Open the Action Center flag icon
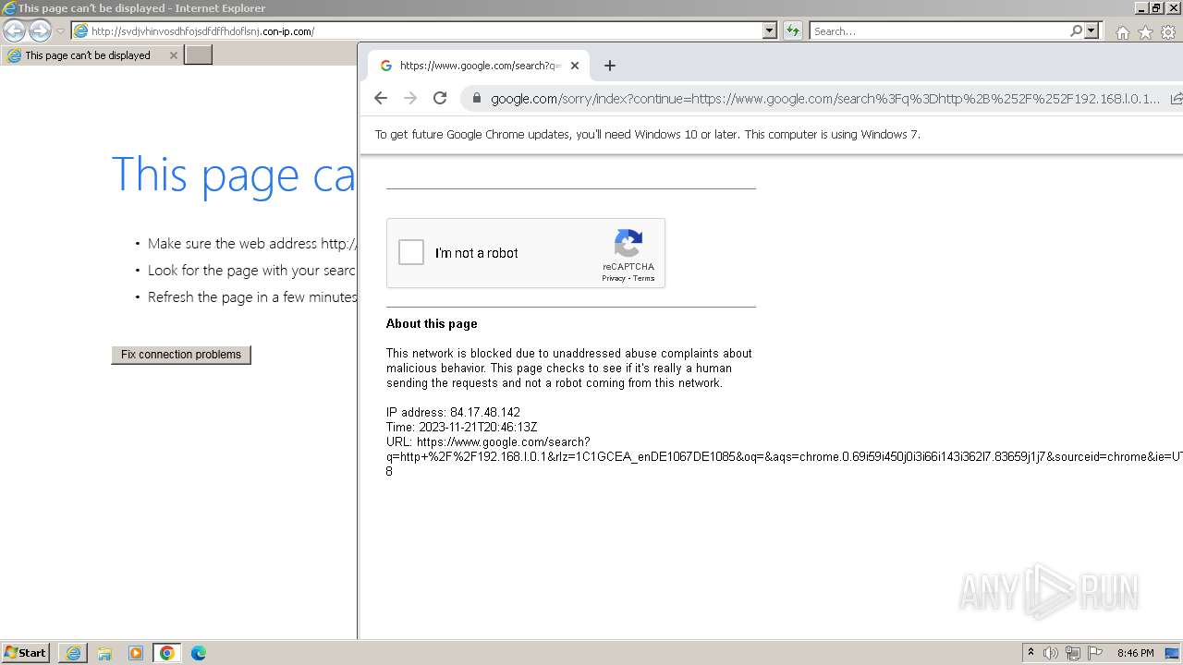 pos(1095,653)
